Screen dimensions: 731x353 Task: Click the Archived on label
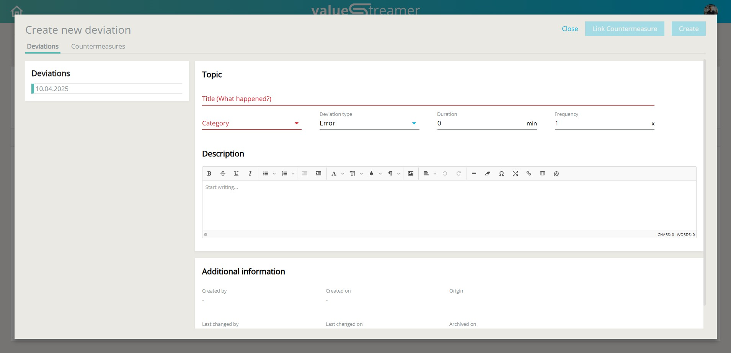coord(463,324)
